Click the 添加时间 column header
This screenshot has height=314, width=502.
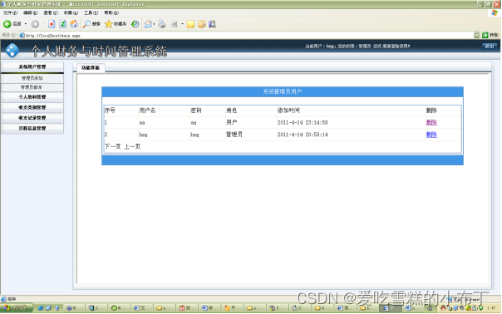288,110
